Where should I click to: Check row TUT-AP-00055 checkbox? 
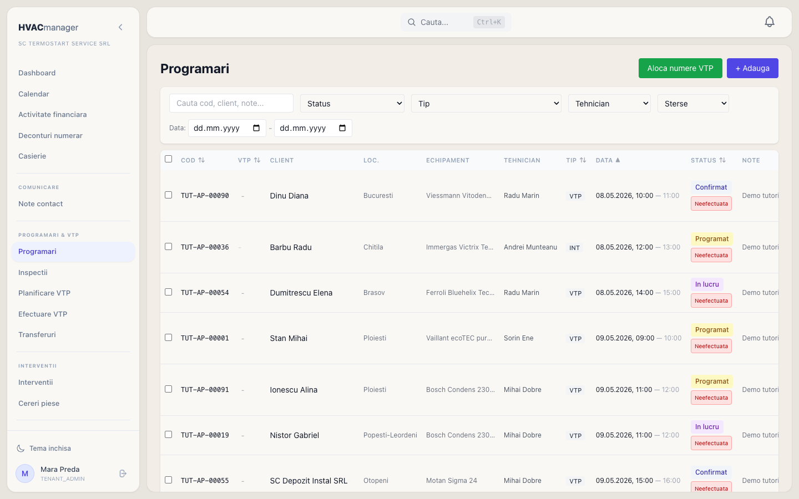pos(168,480)
